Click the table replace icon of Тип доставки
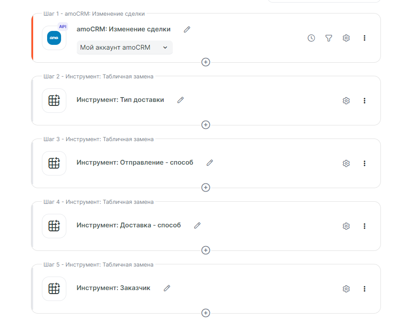411x321 pixels. point(54,101)
